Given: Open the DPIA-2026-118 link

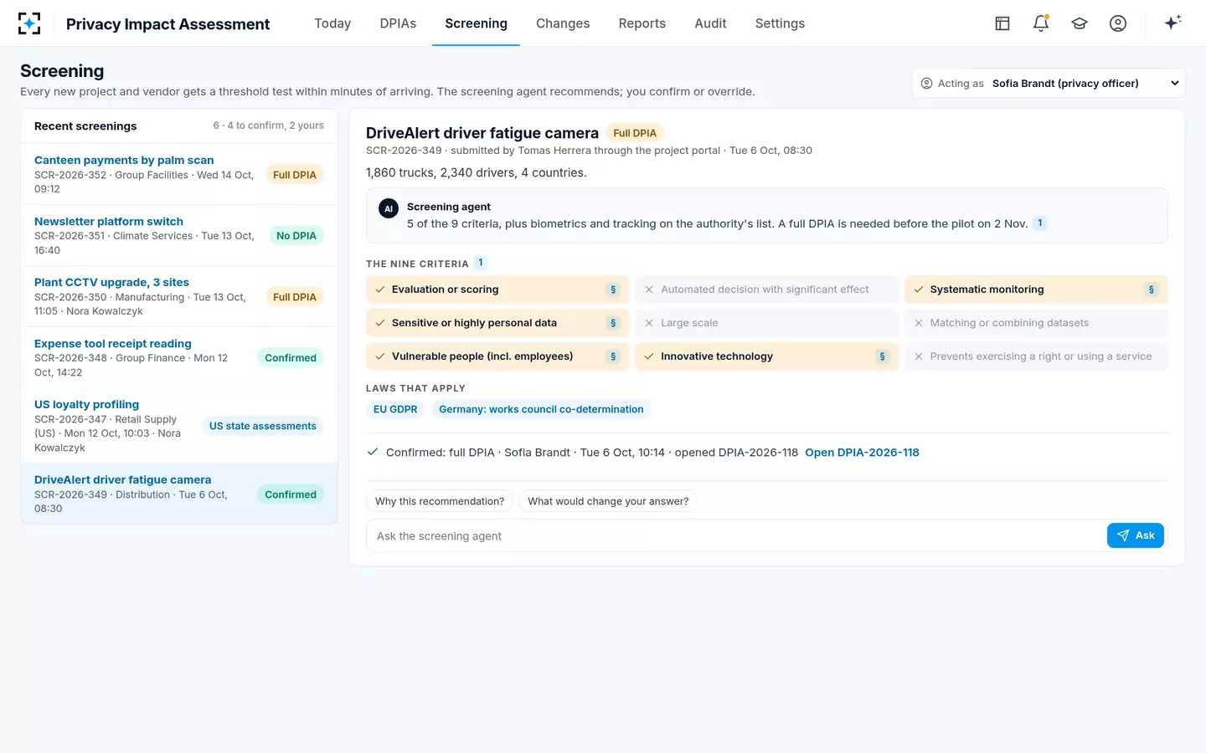Looking at the screenshot, I should [x=862, y=453].
